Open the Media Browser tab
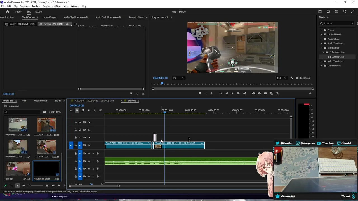The image size is (358, 201). 41,100
